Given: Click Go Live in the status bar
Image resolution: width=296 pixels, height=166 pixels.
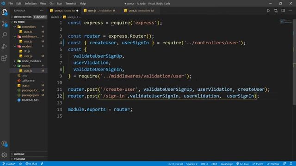Looking at the screenshot, I should (242, 164).
